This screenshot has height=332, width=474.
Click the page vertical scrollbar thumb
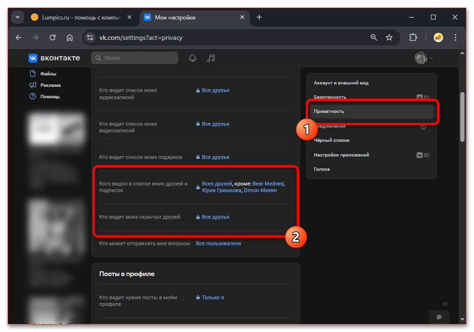462,117
